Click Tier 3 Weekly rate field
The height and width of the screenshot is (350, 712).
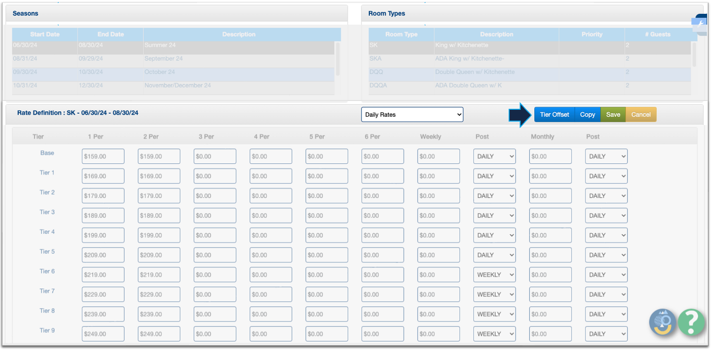tap(438, 216)
